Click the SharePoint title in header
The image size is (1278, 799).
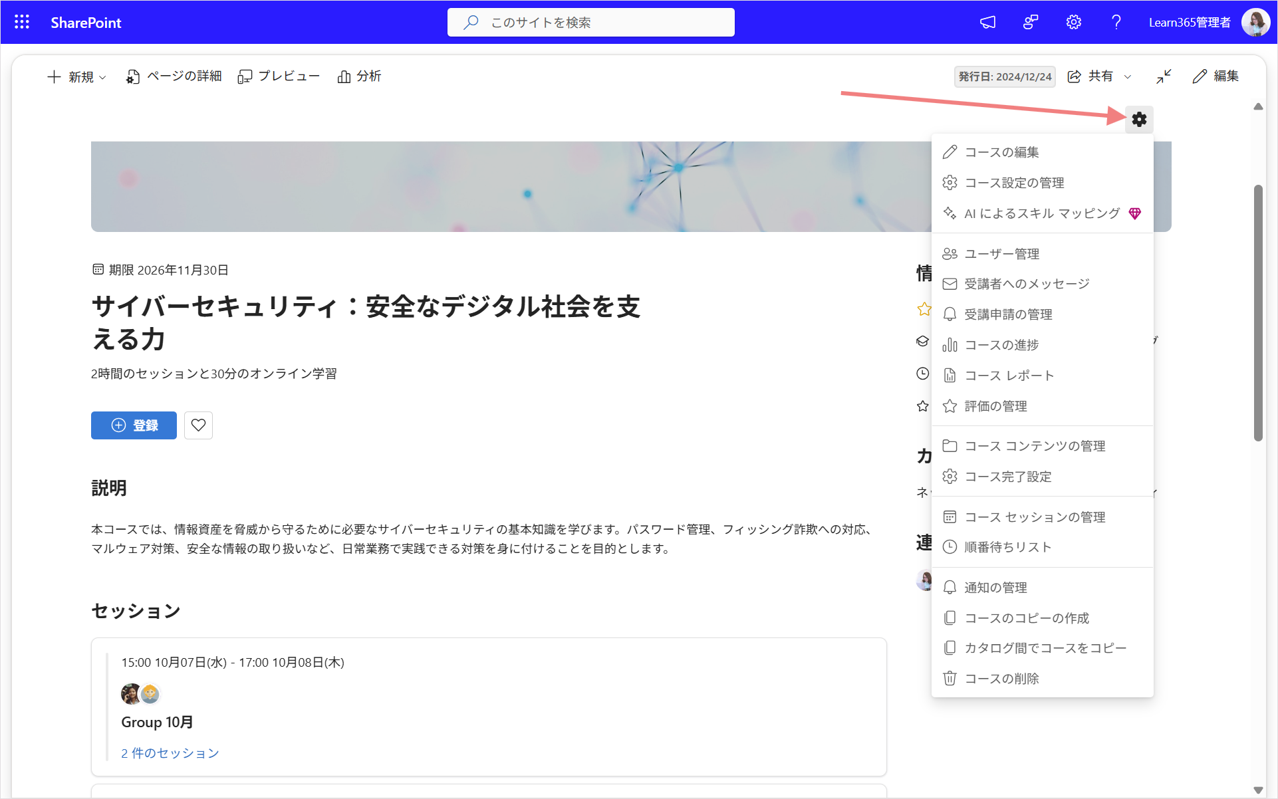[x=86, y=23]
